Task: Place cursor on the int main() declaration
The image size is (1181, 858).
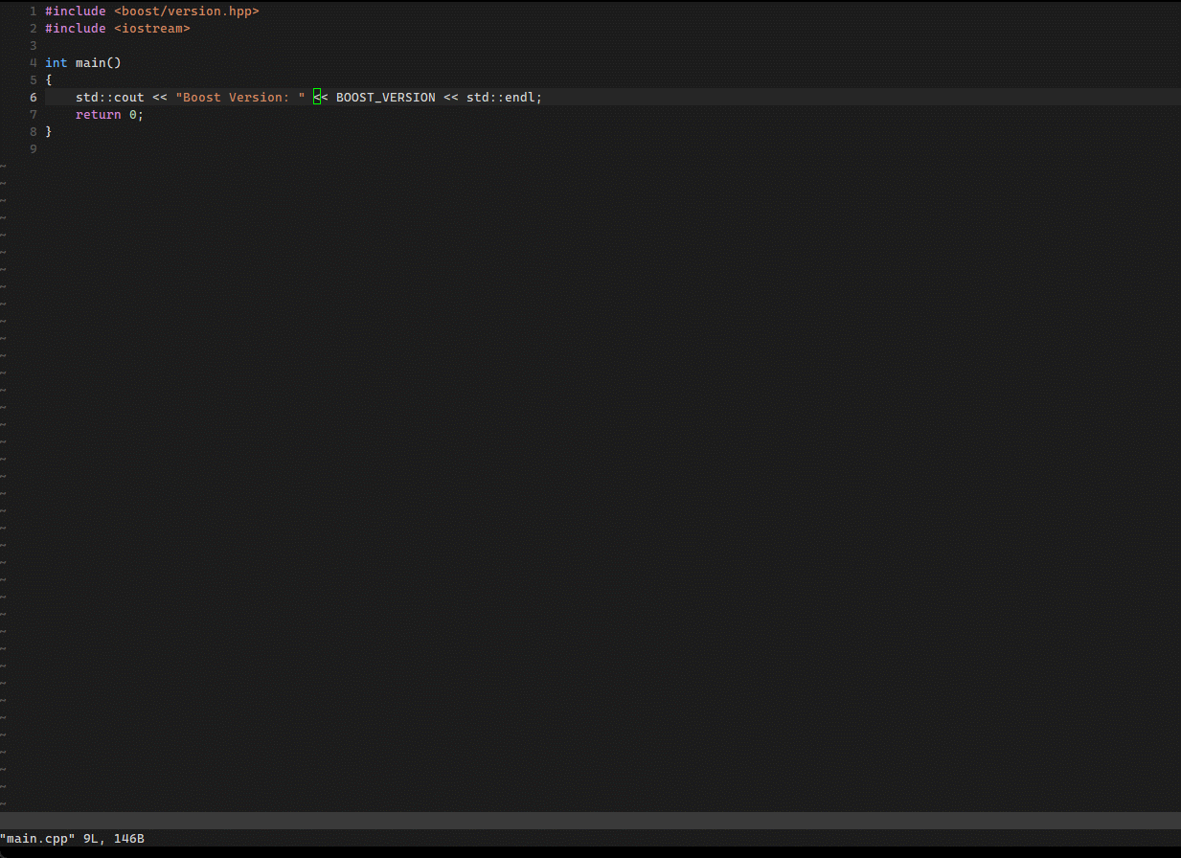Action: coord(83,62)
